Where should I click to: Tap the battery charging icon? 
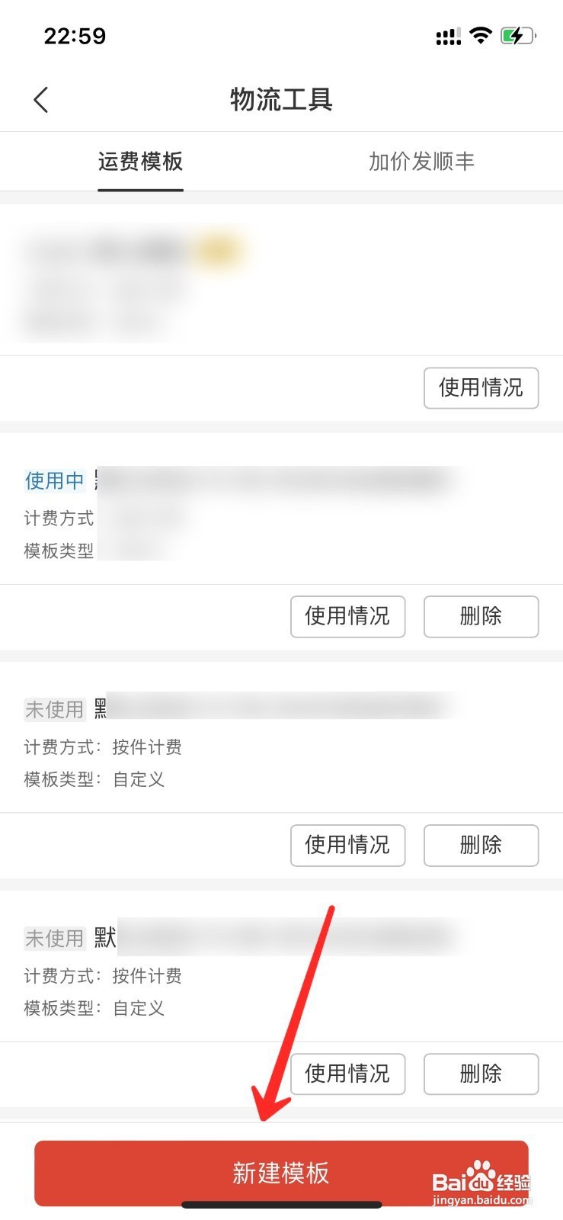click(x=518, y=35)
